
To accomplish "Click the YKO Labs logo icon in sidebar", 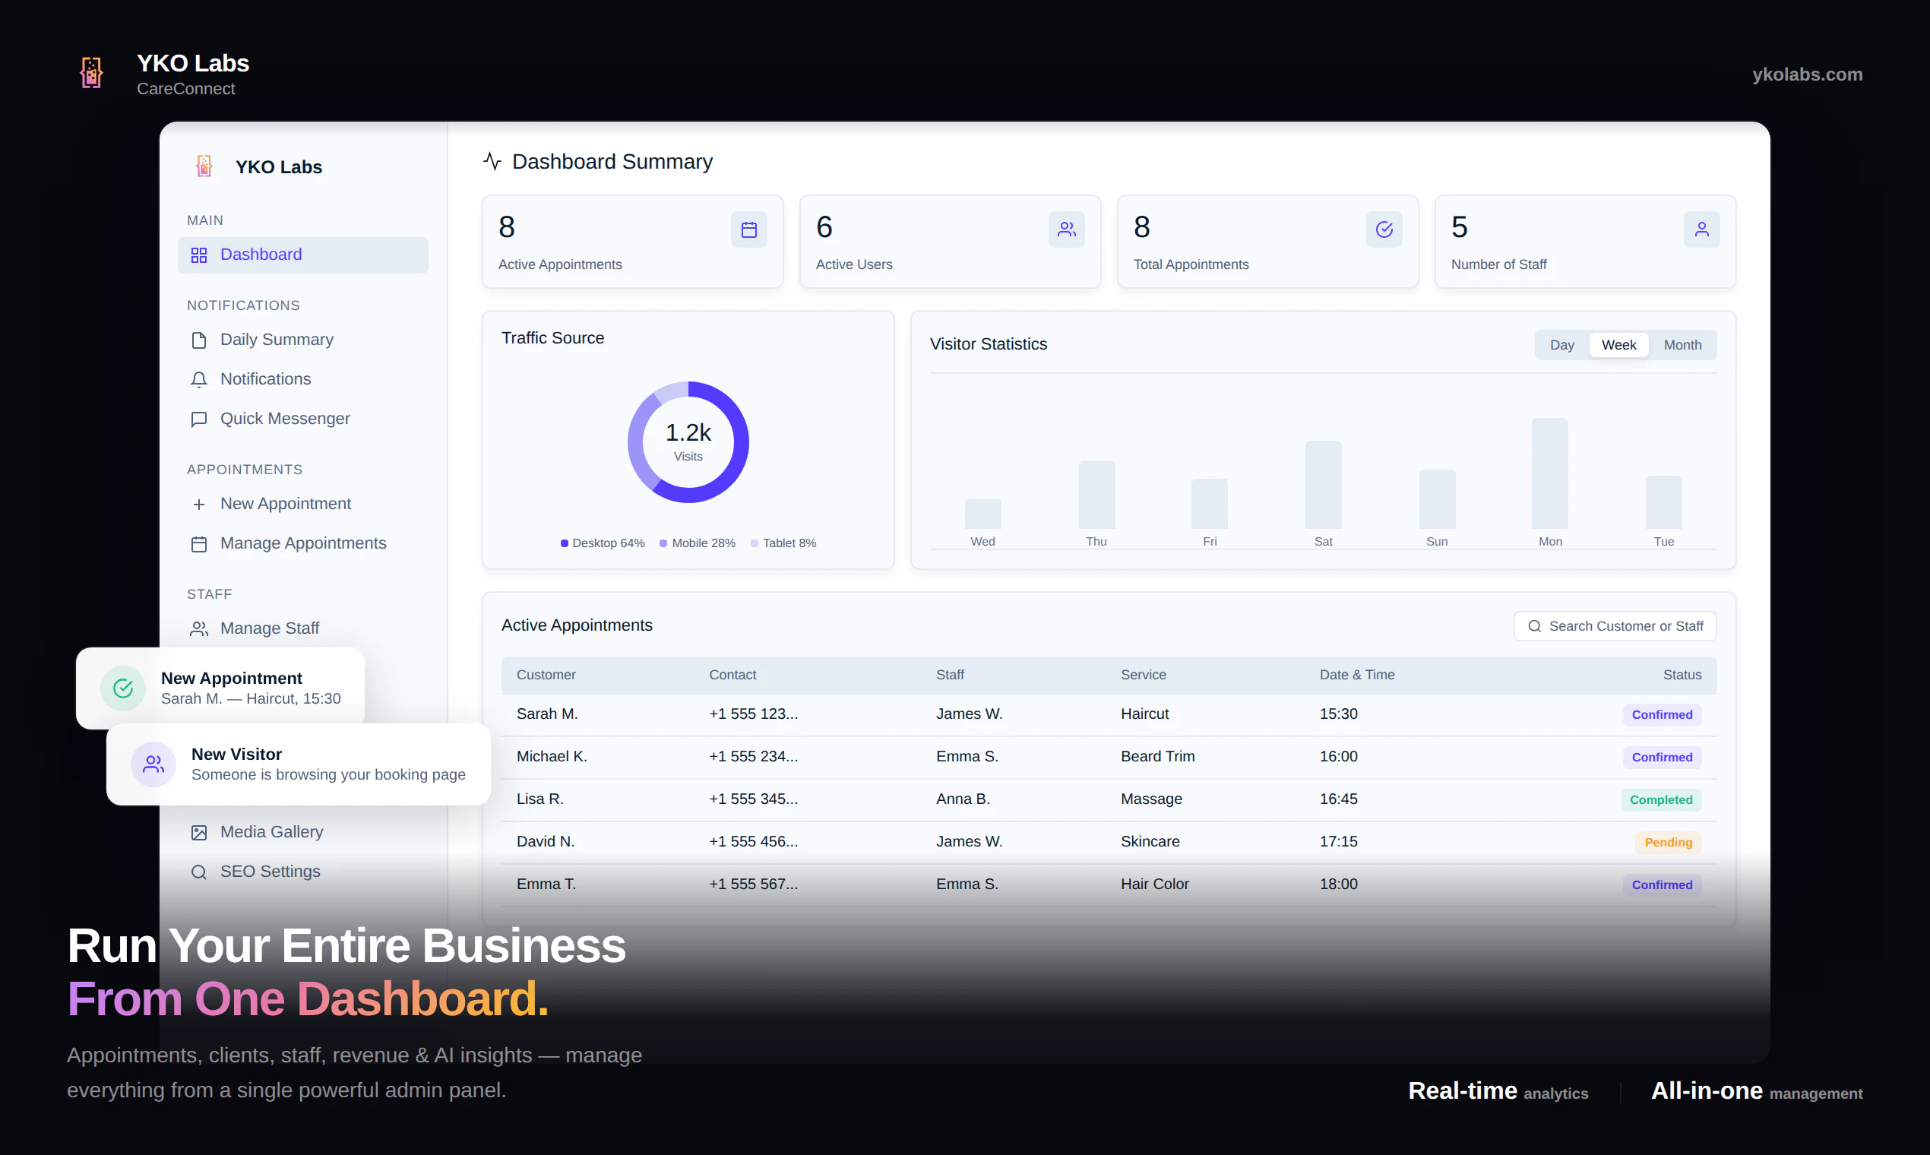I will [204, 166].
